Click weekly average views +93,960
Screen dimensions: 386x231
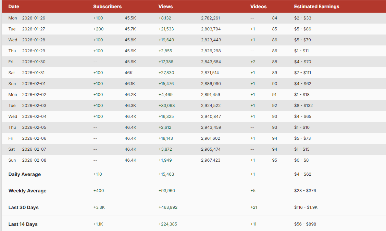[167, 190]
